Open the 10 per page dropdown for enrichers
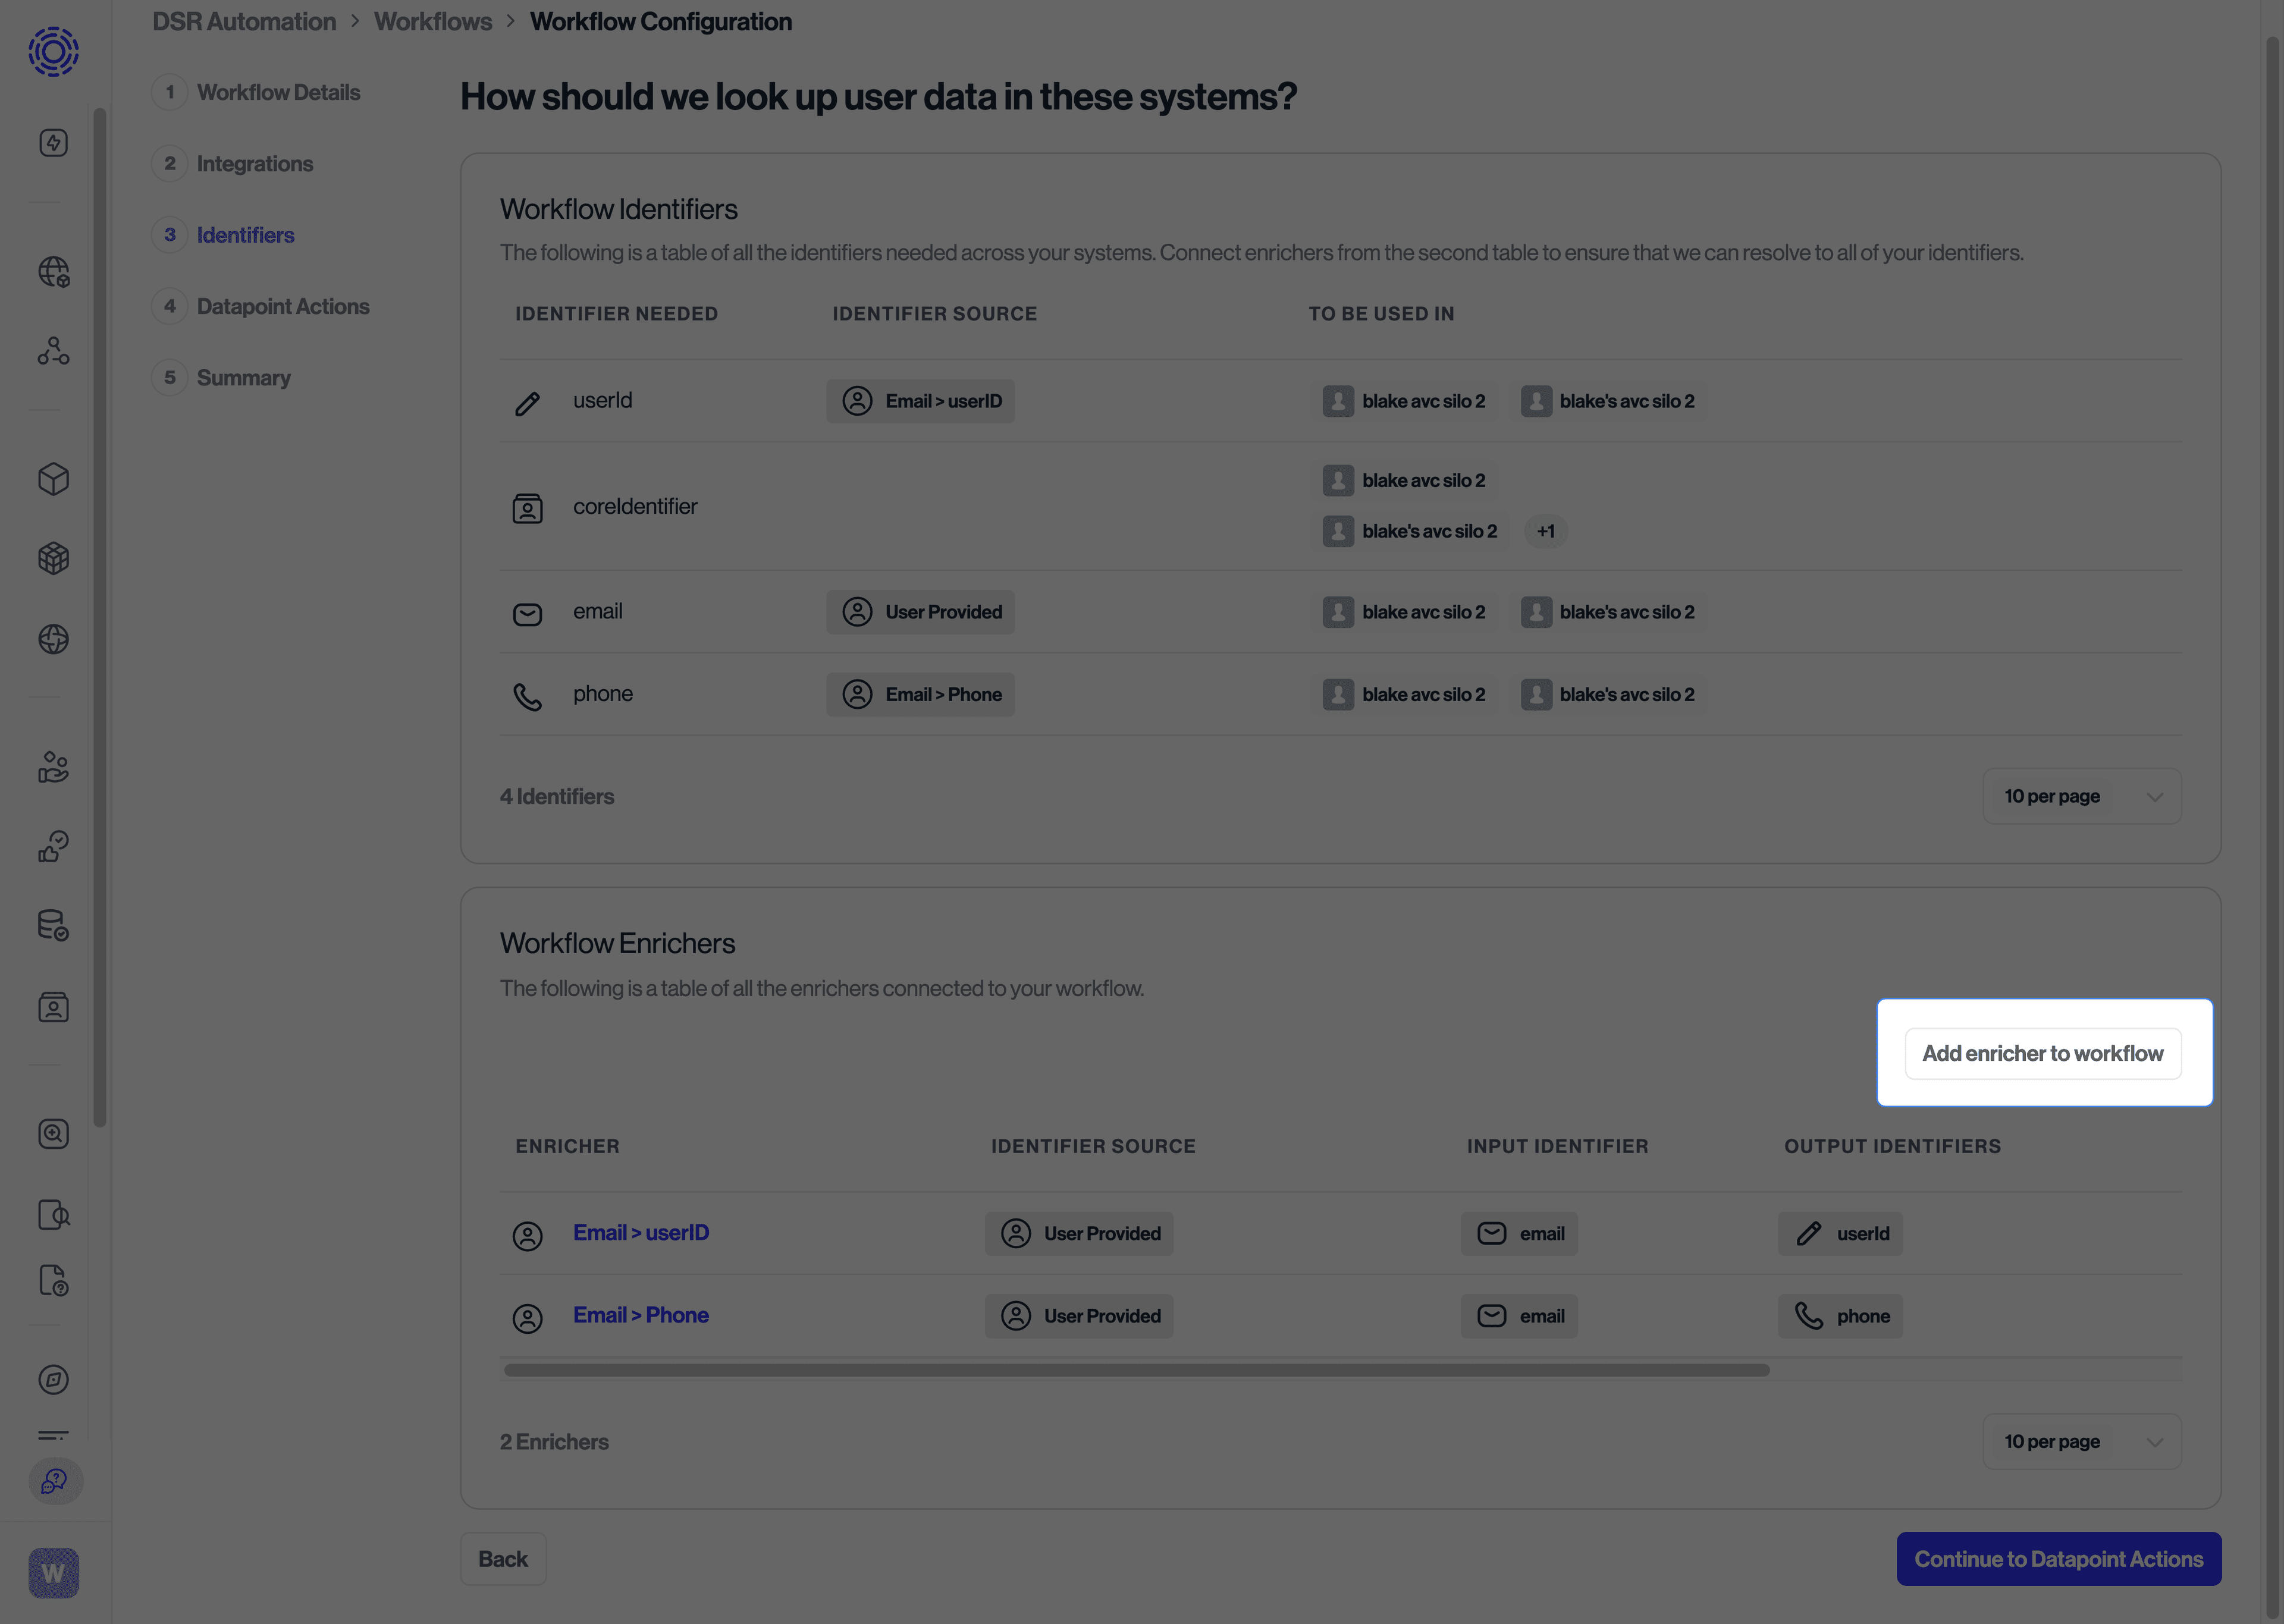The height and width of the screenshot is (1624, 2284). (x=2082, y=1441)
